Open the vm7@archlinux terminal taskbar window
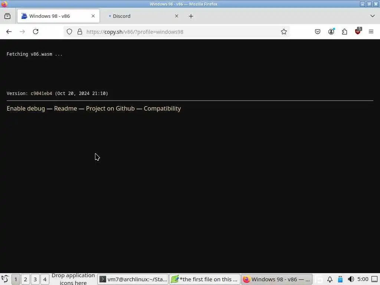This screenshot has width=380, height=285. [133, 279]
